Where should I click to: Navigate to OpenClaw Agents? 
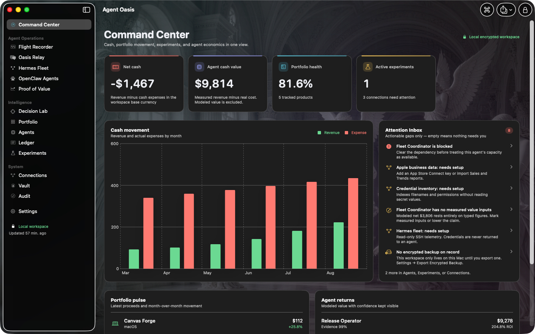point(49,79)
